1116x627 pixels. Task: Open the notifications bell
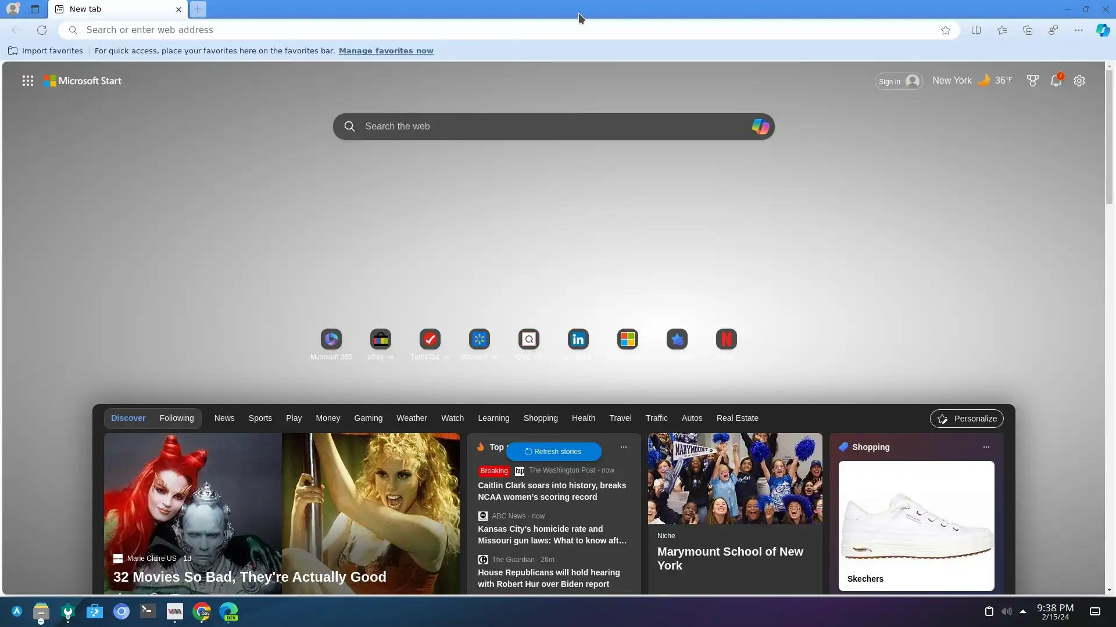(x=1056, y=81)
